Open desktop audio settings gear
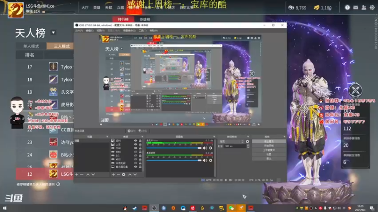 pos(211,160)
